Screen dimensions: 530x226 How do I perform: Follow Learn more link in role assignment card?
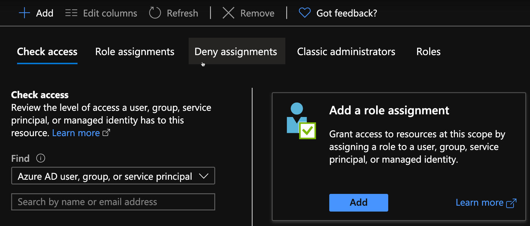click(479, 203)
